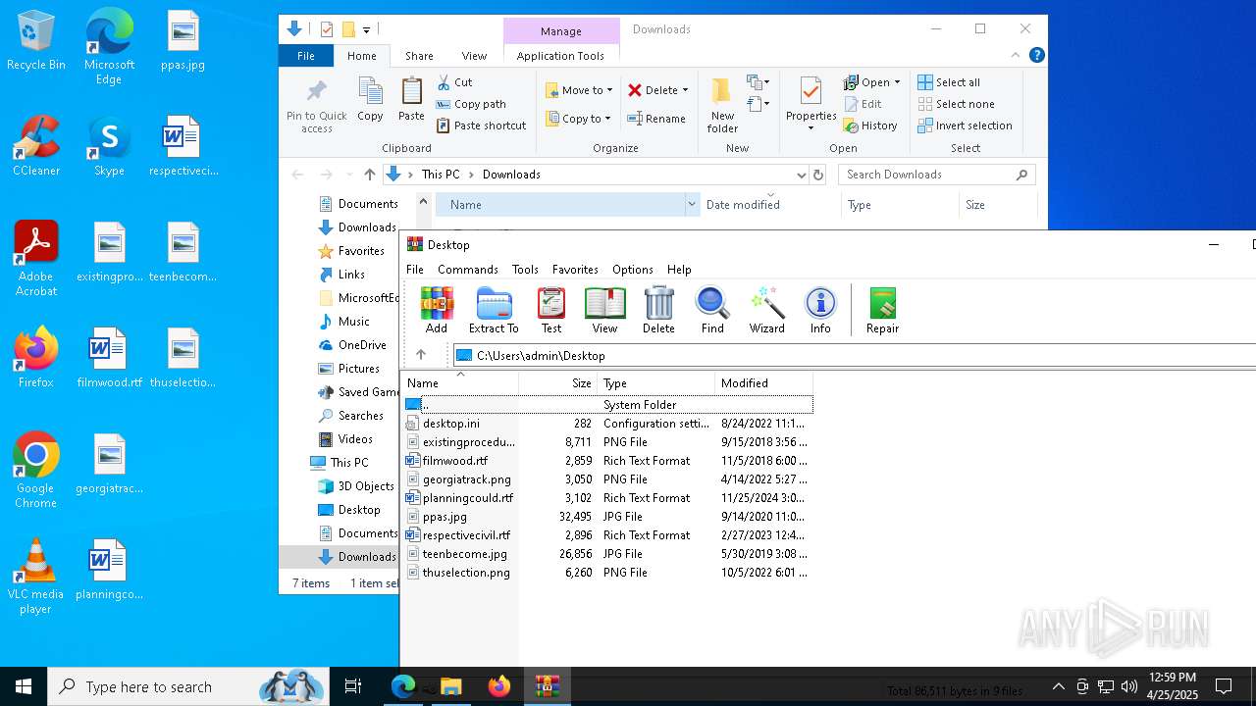Open the Explorer address bar history dropdown
The height and width of the screenshot is (706, 1256).
[802, 175]
